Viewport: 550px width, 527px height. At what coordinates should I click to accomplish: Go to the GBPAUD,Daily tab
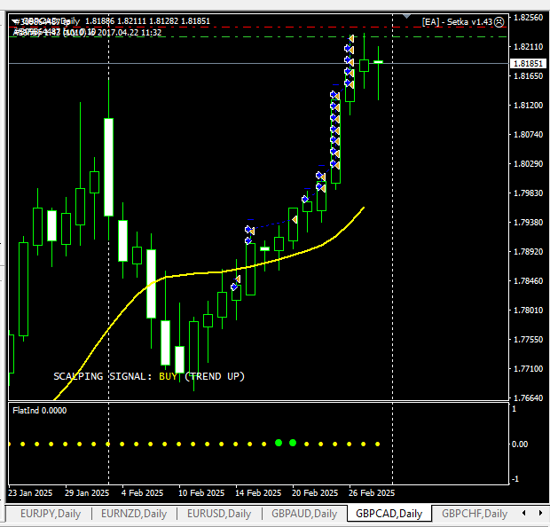[304, 514]
